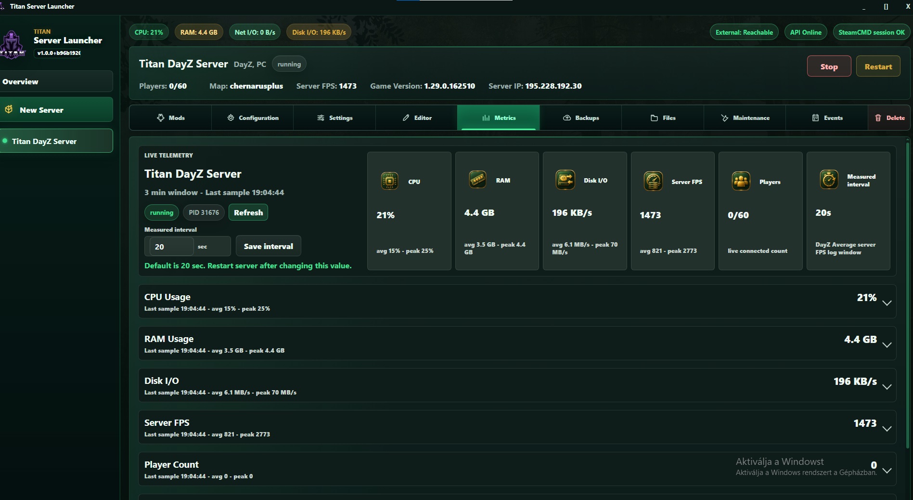
Task: Click the RAM module icon in telemetry card
Action: pos(477,180)
